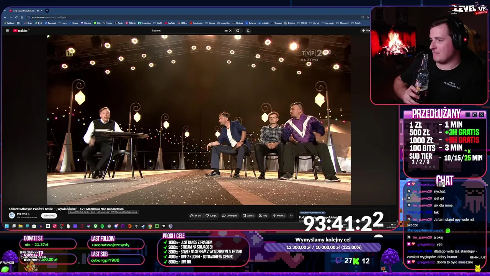This screenshot has width=490, height=276.
Task: Open Dysk (Drive) bookmark
Action: 38,23
